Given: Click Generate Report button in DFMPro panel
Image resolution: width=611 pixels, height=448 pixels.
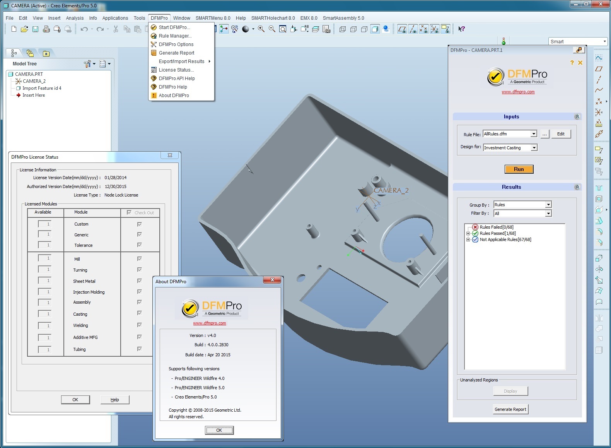Looking at the screenshot, I should click(x=510, y=409).
